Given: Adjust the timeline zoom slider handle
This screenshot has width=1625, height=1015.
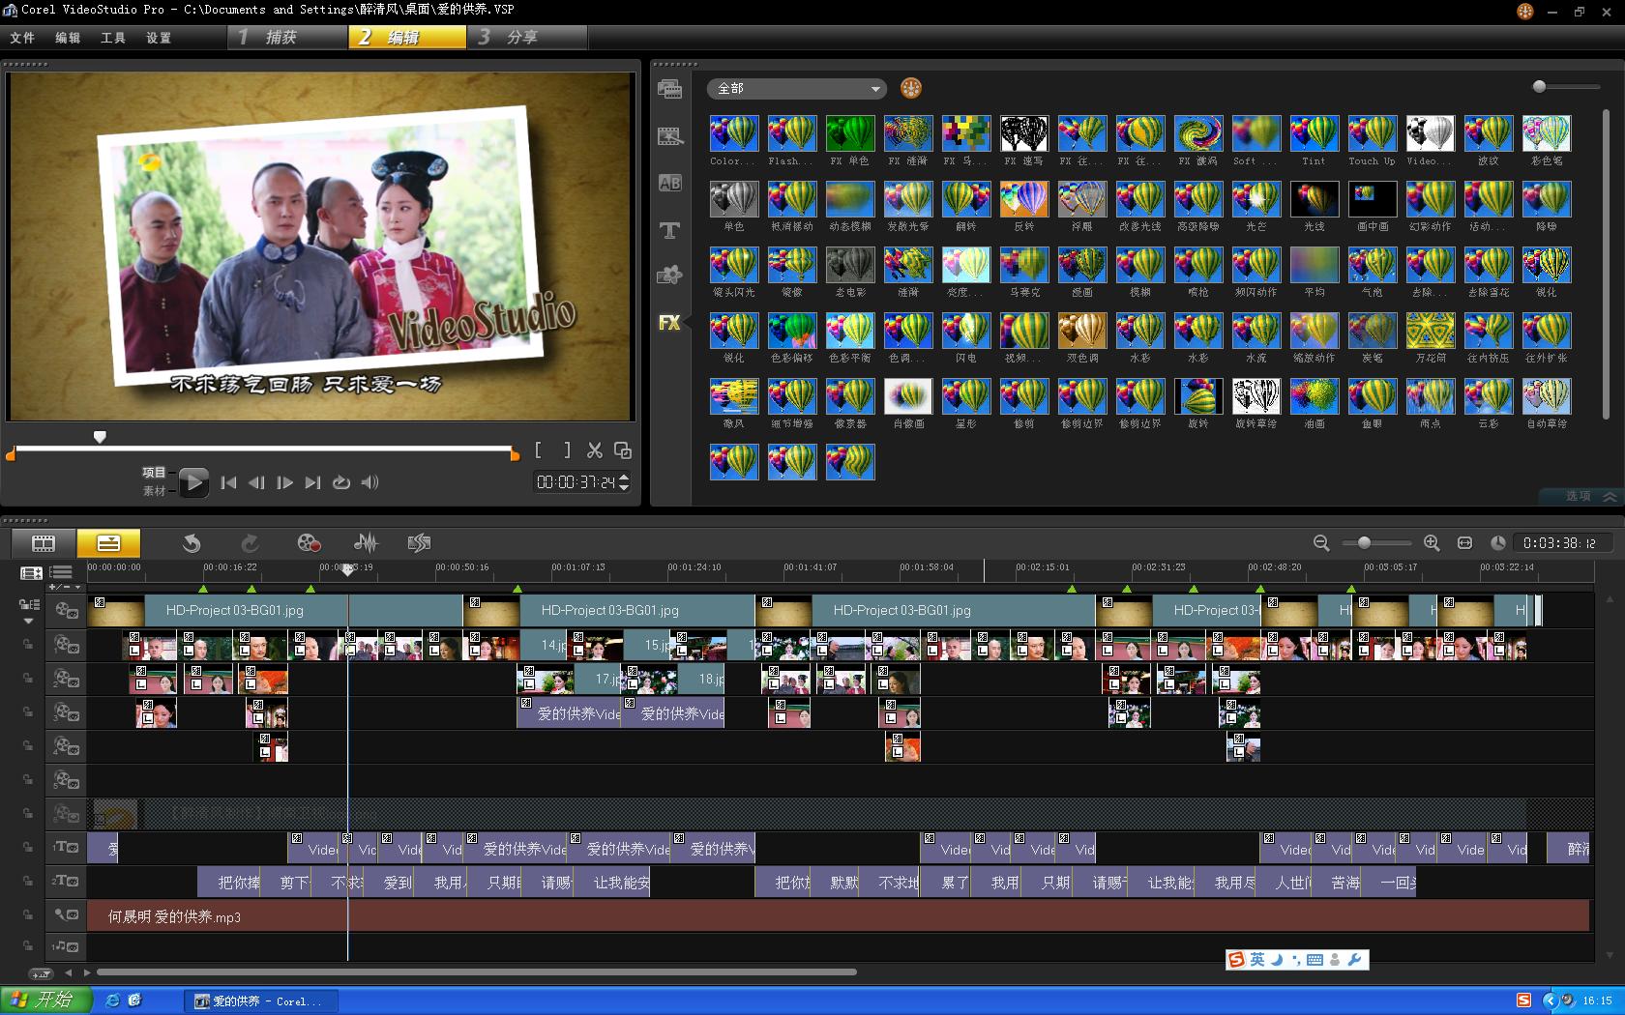Looking at the screenshot, I should tap(1364, 543).
